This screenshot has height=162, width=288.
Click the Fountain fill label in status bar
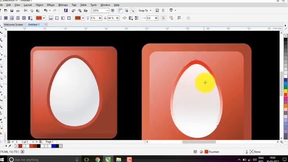[x=214, y=152]
